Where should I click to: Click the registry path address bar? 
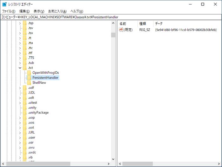point(111,17)
